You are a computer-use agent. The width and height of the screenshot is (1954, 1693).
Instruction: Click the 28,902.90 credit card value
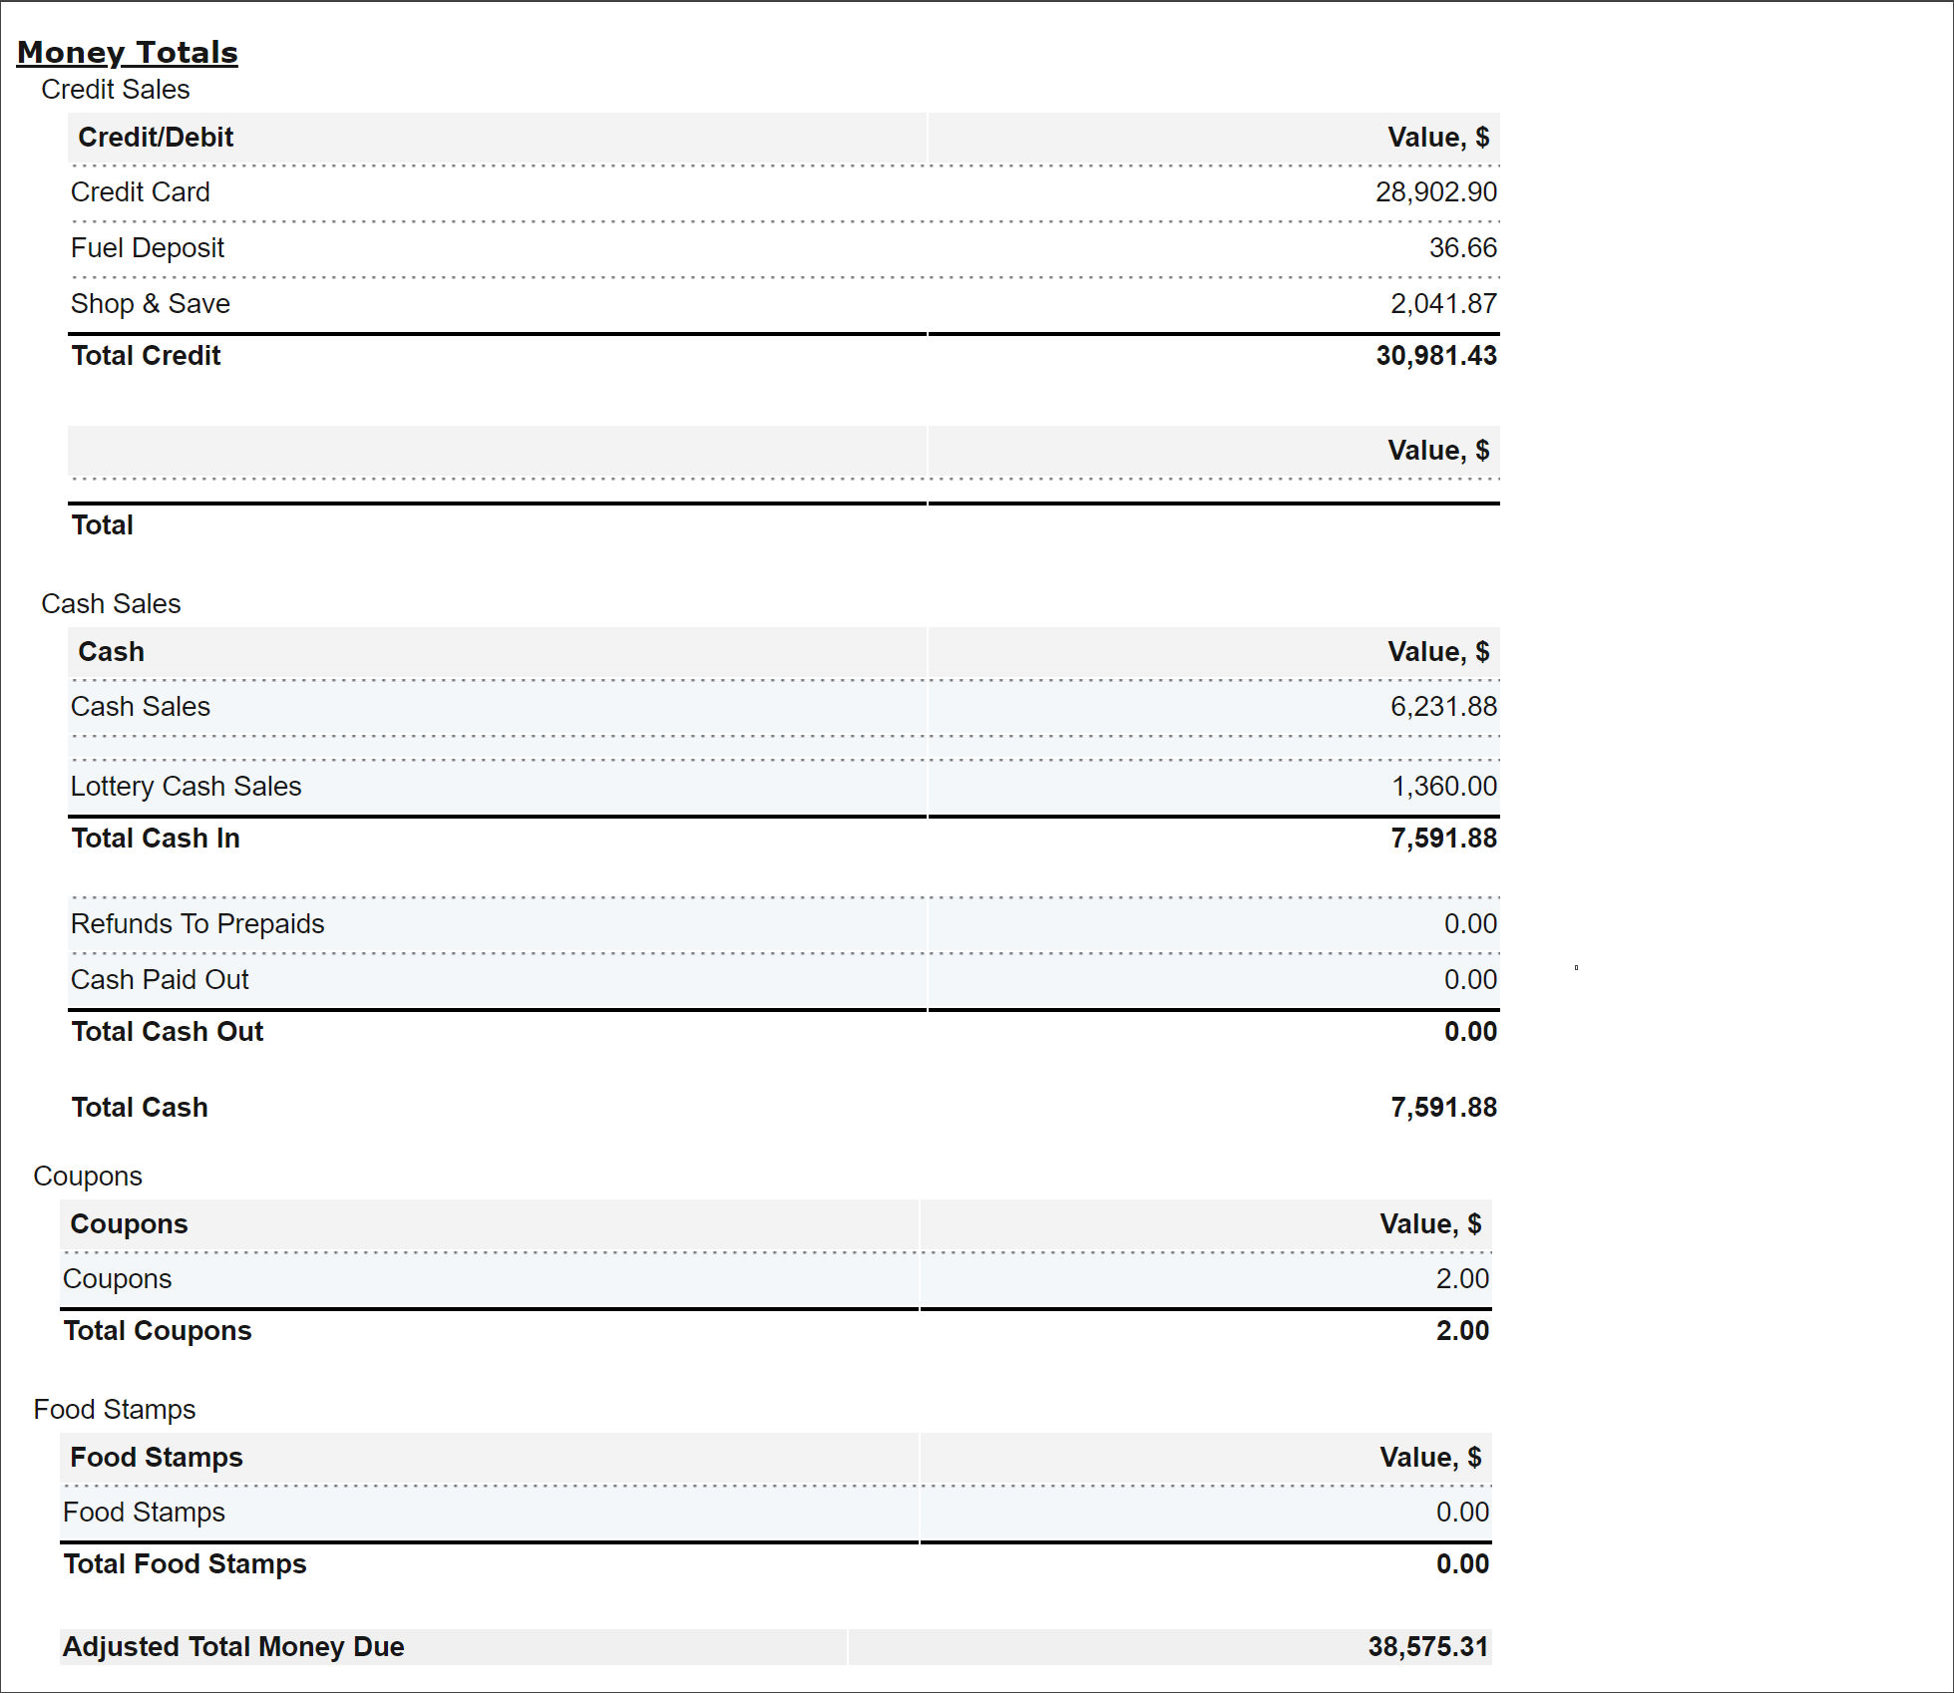(1435, 192)
